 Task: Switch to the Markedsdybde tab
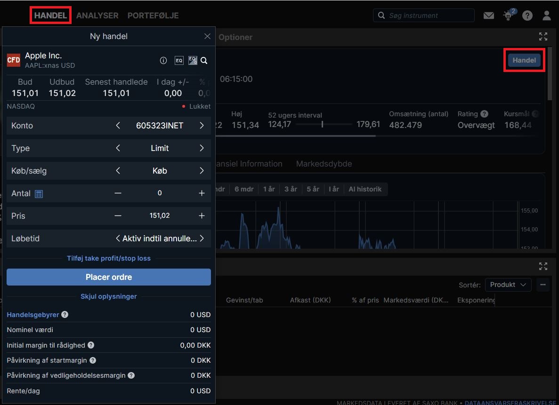click(324, 164)
